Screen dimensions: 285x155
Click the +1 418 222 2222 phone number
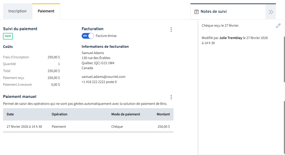(99, 82)
